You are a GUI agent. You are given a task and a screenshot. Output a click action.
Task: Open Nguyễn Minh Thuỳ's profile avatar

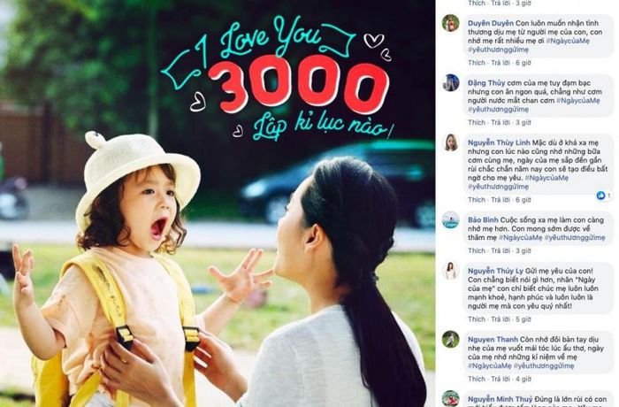coord(450,398)
